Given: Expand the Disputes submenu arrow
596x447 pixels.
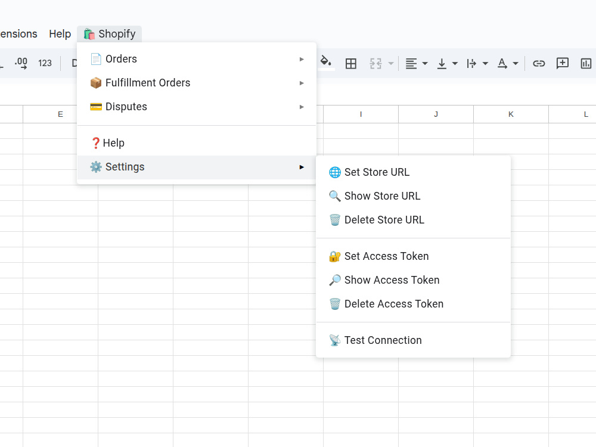Looking at the screenshot, I should click(x=302, y=107).
